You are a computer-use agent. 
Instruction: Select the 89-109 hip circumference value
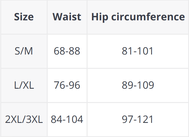(138, 85)
